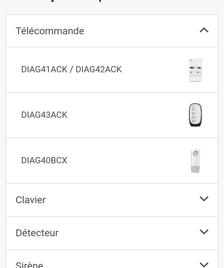Collapse the Télécommande section chevron

pos(204,30)
